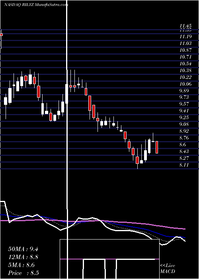
Task: Click the 9.57 price axis label
Action: click(x=184, y=104)
